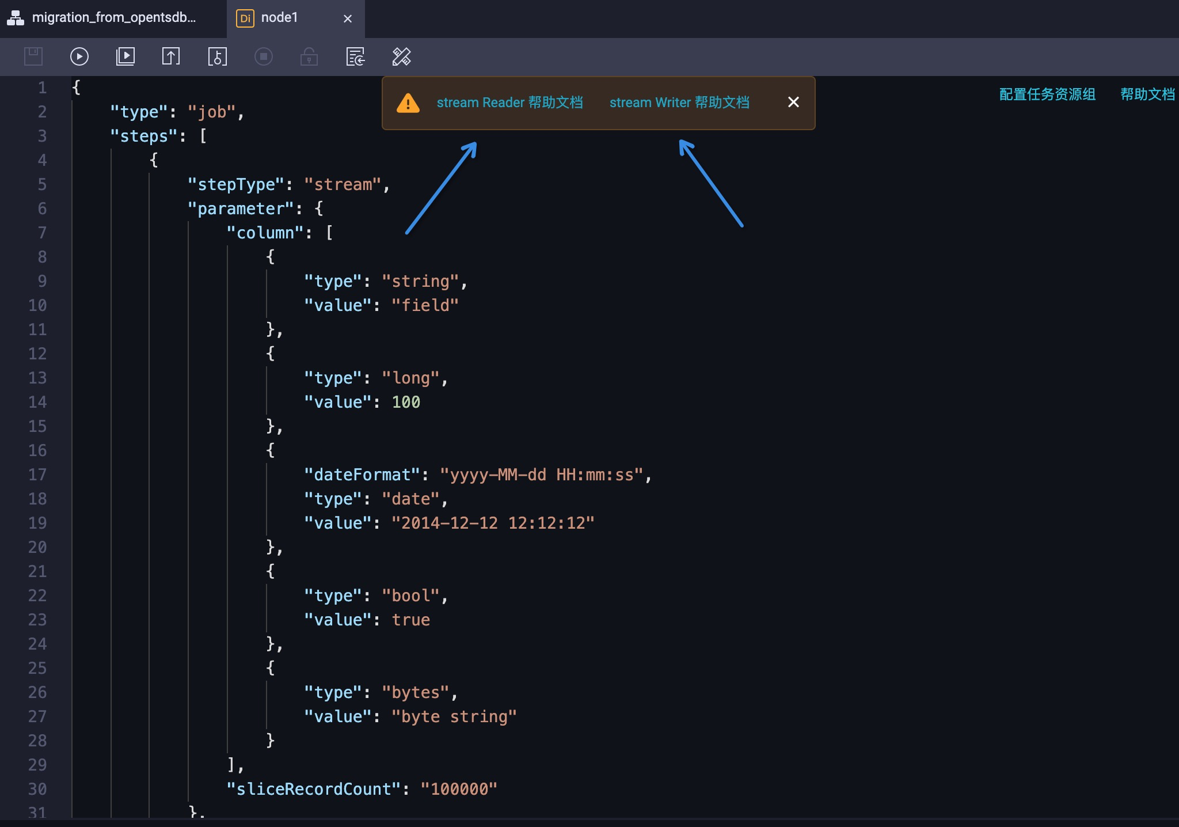Click the lock steal icon
Viewport: 1179px width, 827px height.
click(309, 56)
